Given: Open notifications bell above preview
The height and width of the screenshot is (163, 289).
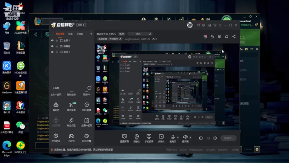Looking at the screenshot, I should (227, 37).
